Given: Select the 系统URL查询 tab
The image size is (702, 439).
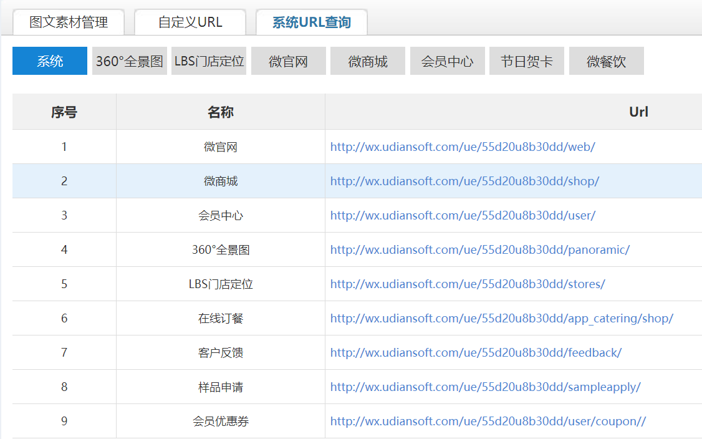Looking at the screenshot, I should 312,22.
